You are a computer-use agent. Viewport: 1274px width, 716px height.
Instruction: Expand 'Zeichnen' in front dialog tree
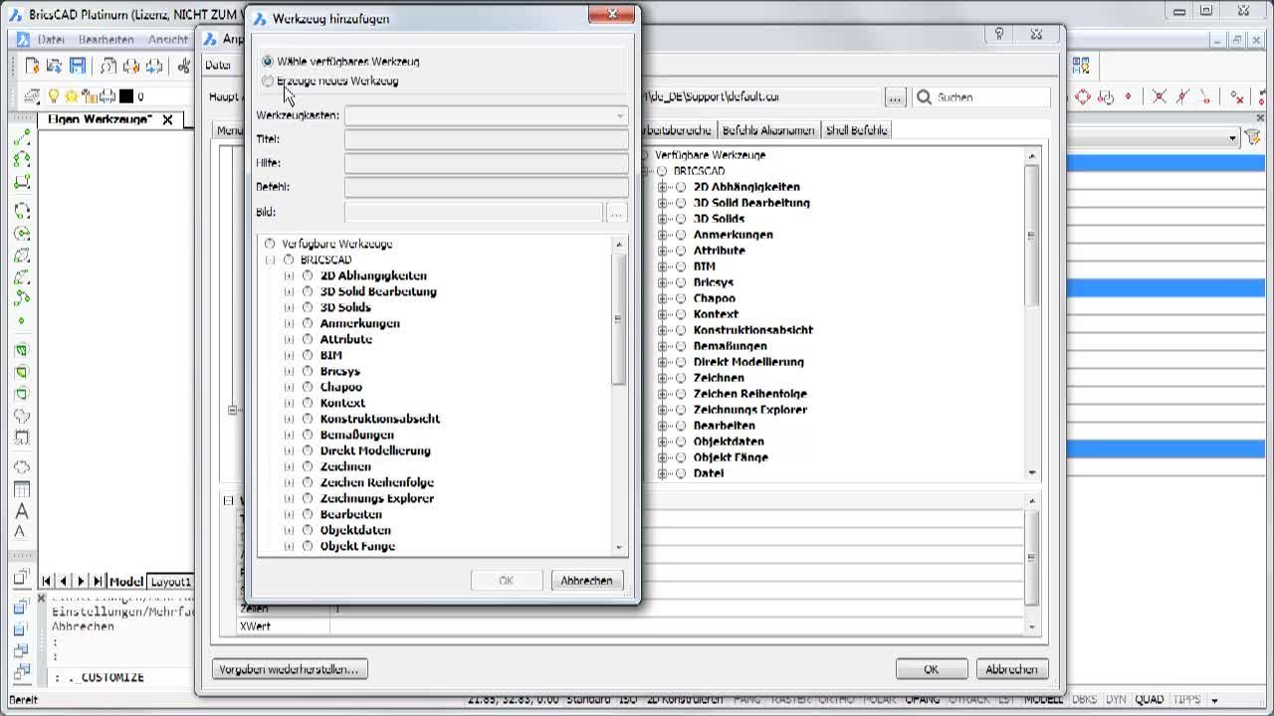point(289,466)
